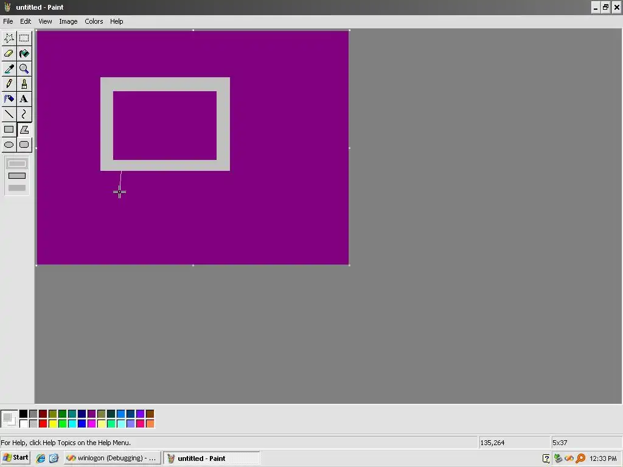Select the Free-Form Select tool
The height and width of the screenshot is (467, 623).
(9, 38)
